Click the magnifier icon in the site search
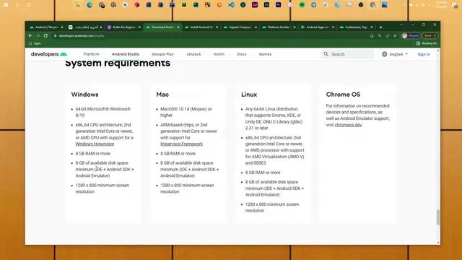 click(x=326, y=54)
